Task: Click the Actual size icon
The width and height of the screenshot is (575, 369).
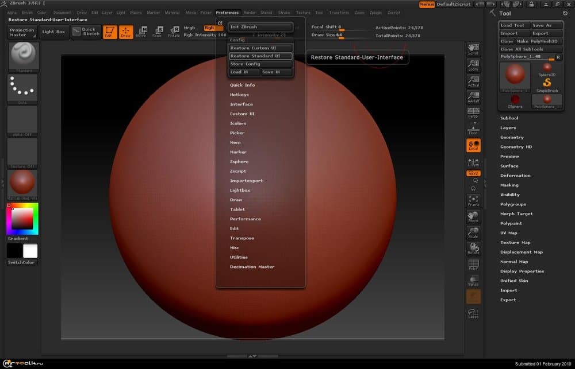Action: click(473, 81)
